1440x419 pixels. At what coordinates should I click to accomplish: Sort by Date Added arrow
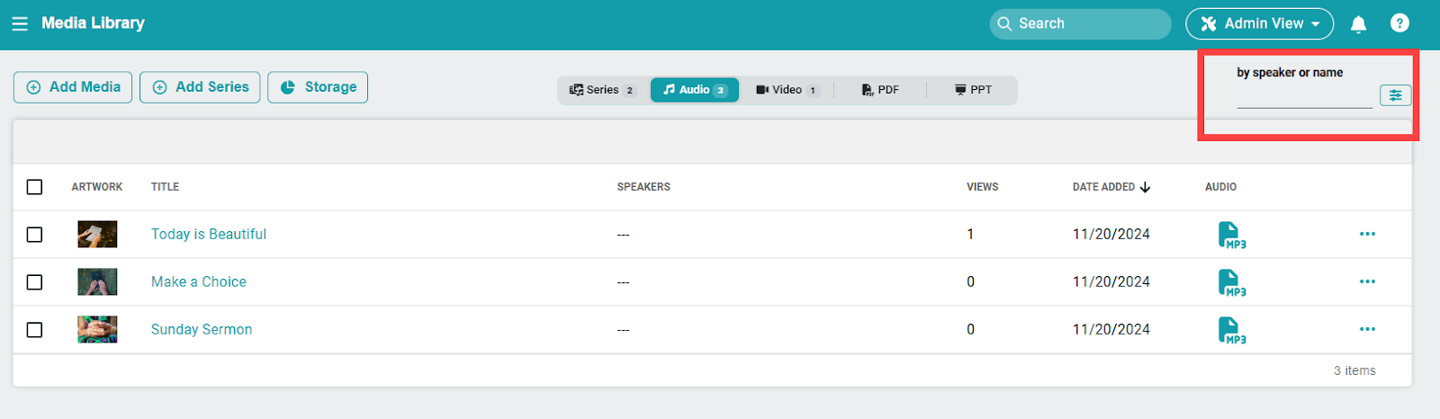[x=1145, y=187]
